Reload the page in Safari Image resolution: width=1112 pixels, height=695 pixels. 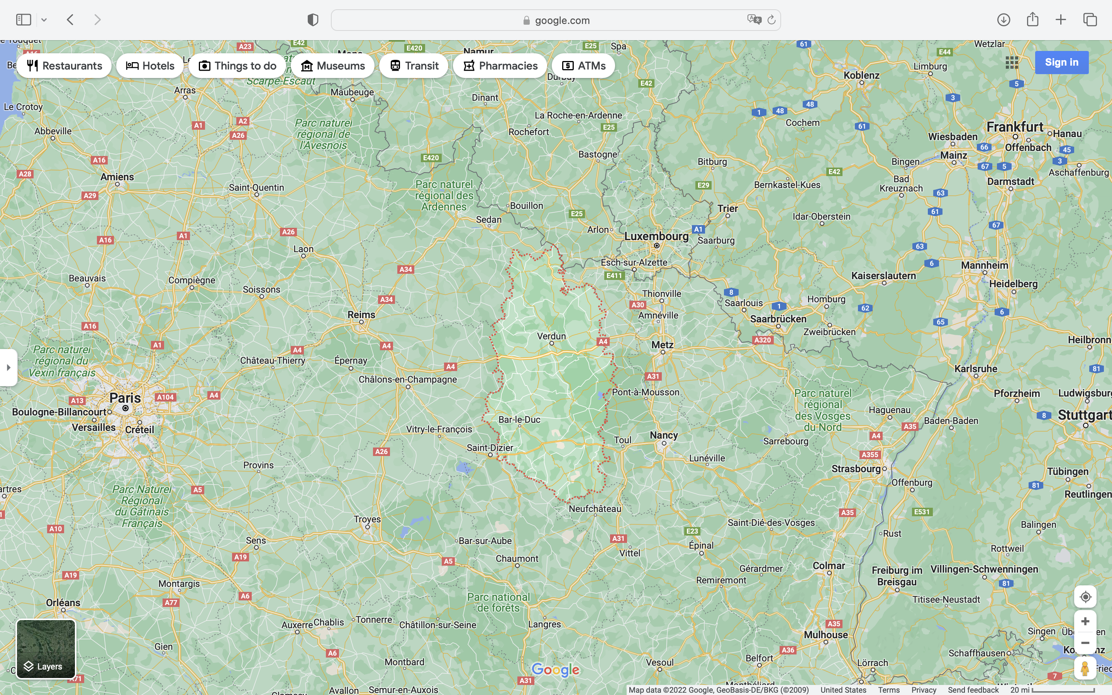click(x=771, y=20)
